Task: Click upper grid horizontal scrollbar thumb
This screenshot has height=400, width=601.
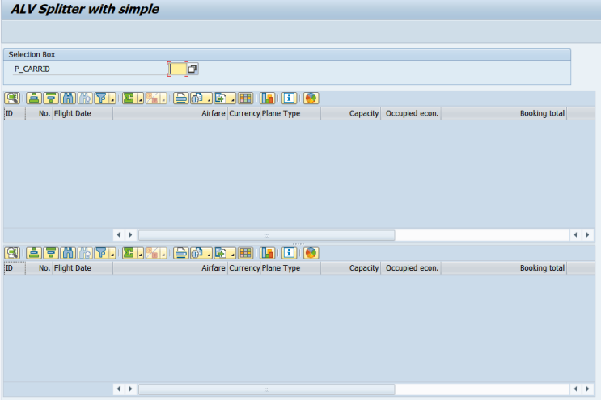Action: point(266,235)
